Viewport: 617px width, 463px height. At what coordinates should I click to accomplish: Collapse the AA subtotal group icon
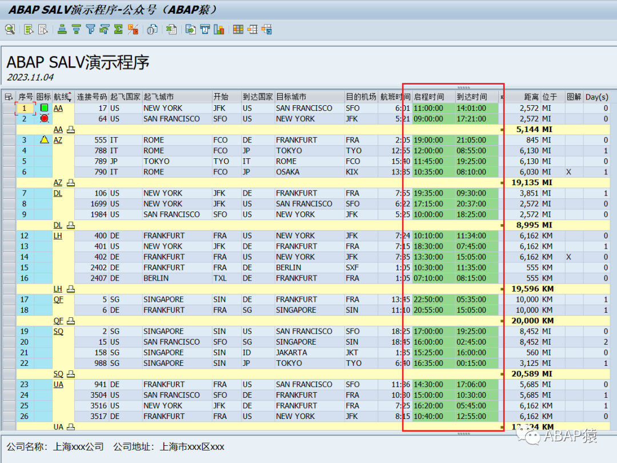pyautogui.click(x=71, y=130)
